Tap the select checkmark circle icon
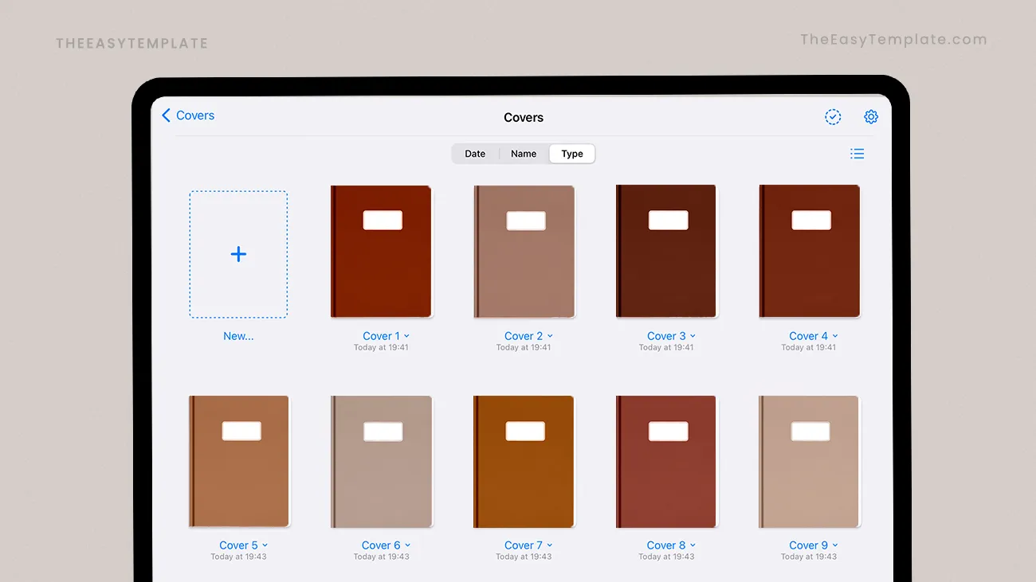This screenshot has width=1036, height=582. [832, 117]
